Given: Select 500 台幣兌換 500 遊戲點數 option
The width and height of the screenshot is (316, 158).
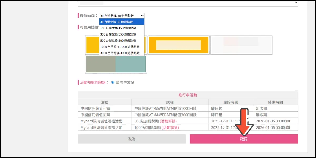Looking at the screenshot, I should 122,41.
